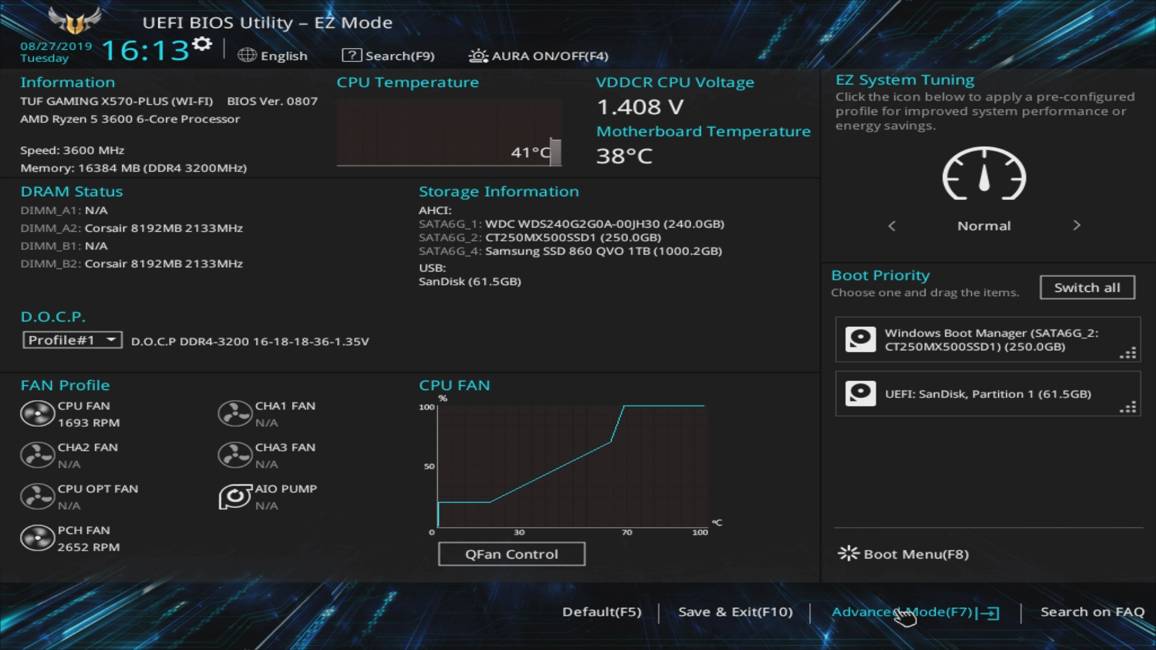Toggle the AURA ON/OFF lighting icon
Screen dimensions: 1156x650
click(x=478, y=56)
